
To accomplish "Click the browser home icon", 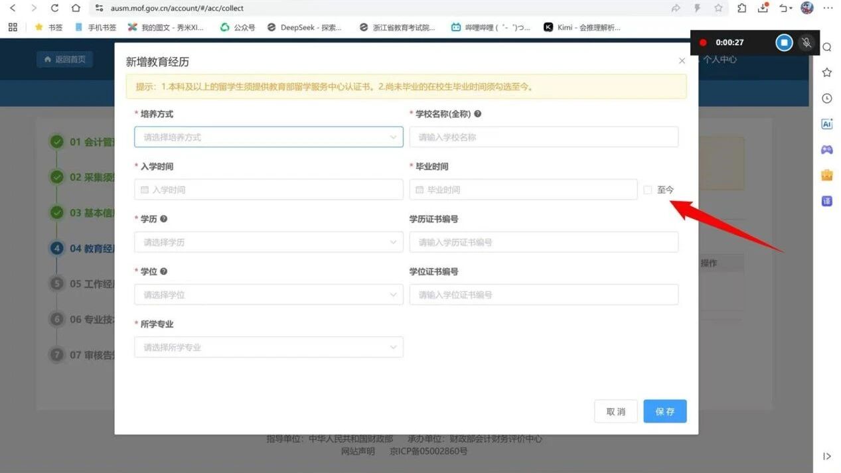I will click(x=76, y=8).
